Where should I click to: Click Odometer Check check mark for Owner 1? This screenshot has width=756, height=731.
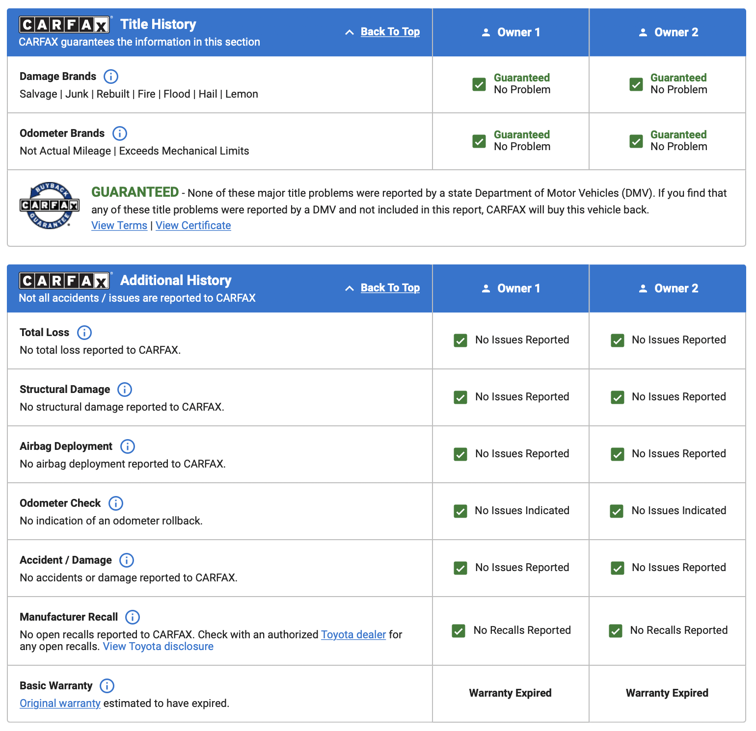point(460,511)
